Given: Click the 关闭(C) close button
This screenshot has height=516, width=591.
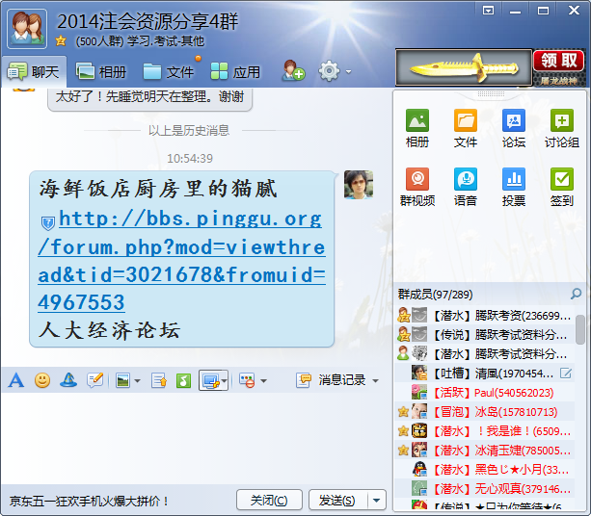Looking at the screenshot, I should [x=269, y=501].
